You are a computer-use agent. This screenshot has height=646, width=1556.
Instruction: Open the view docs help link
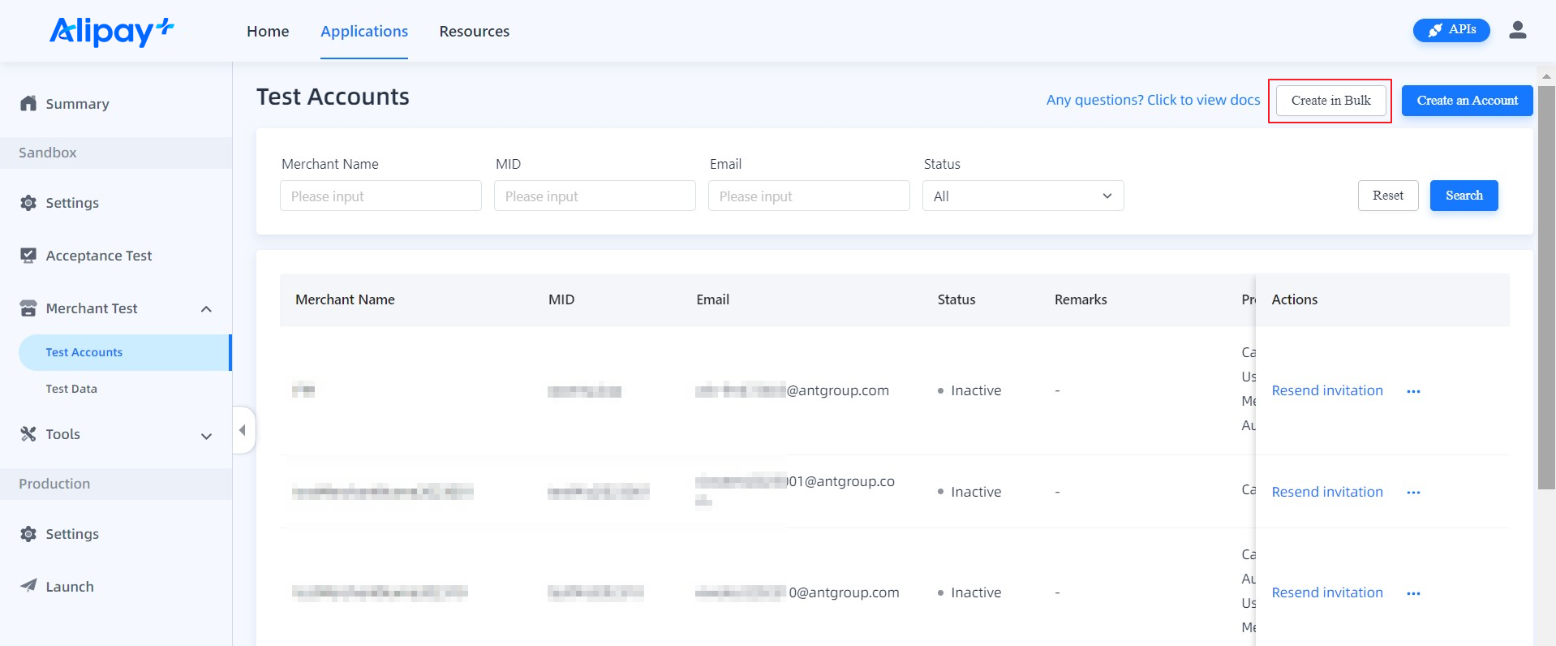tap(1153, 100)
